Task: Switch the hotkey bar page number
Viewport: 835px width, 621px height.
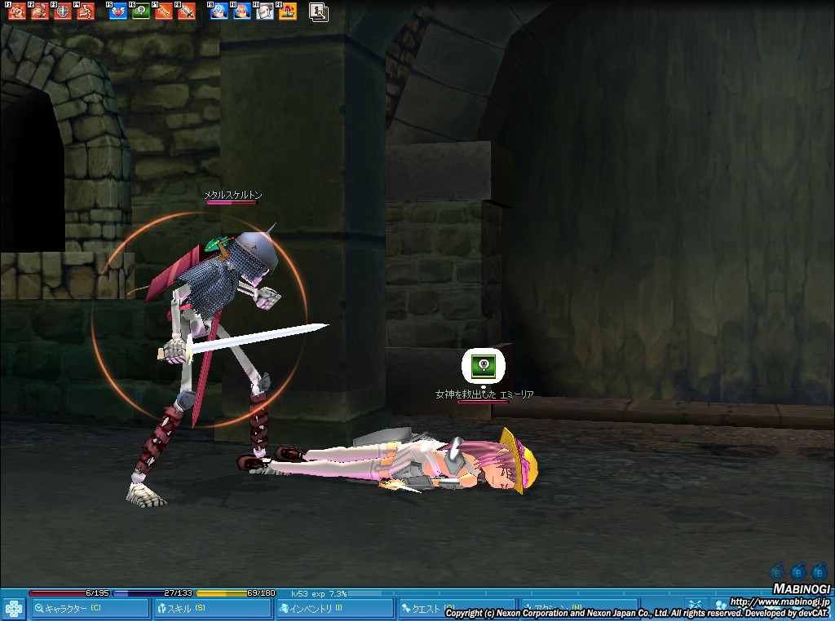Action: point(318,12)
